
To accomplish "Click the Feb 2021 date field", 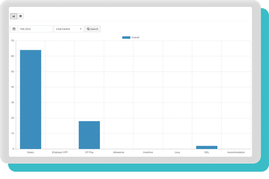I will pyautogui.click(x=35, y=29).
